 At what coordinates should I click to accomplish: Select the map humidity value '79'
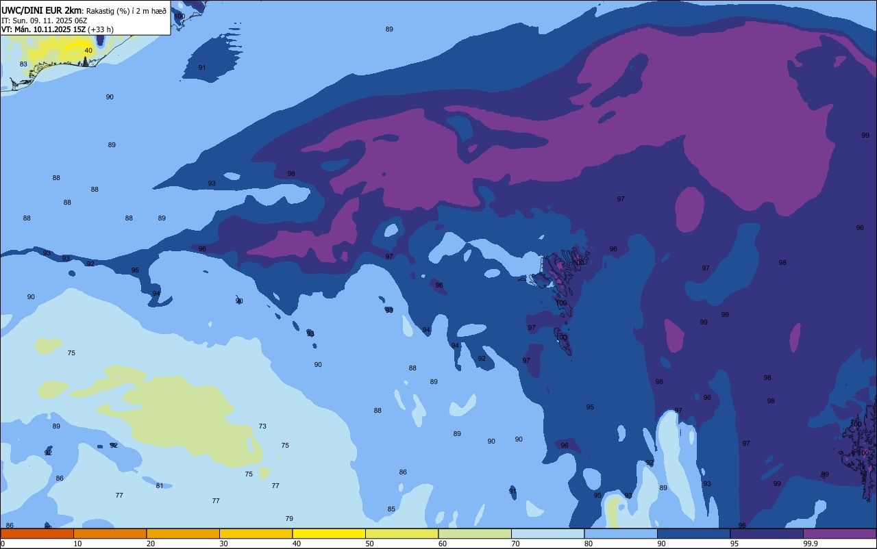pyautogui.click(x=289, y=519)
